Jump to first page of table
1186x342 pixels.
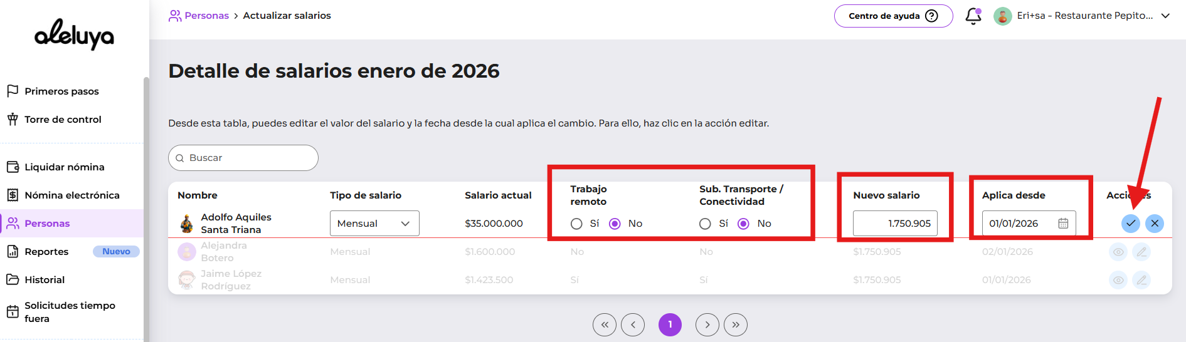click(605, 324)
